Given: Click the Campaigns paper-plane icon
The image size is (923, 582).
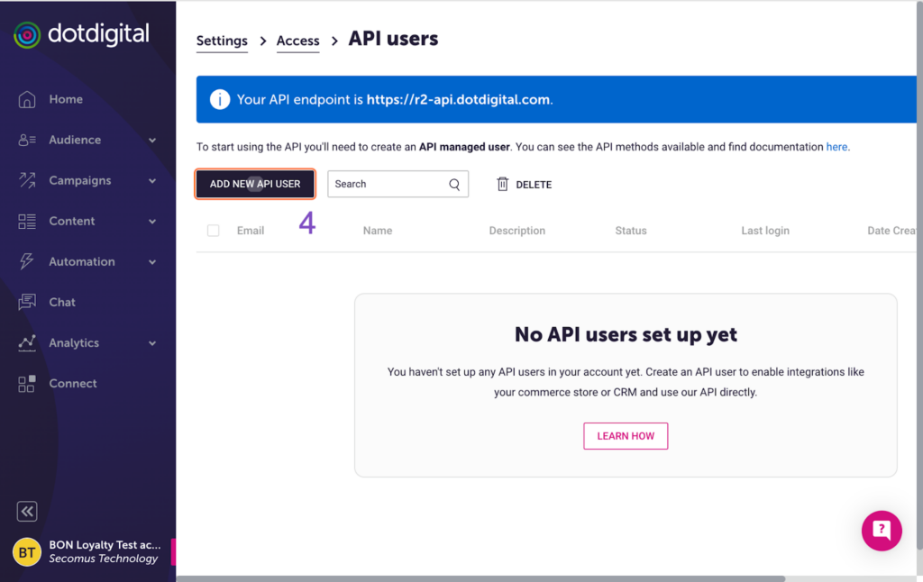Looking at the screenshot, I should [x=27, y=180].
